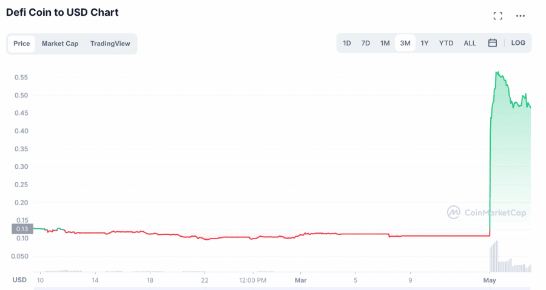Switch to the Price tab
Screen dimensions: 546x290
tap(22, 44)
